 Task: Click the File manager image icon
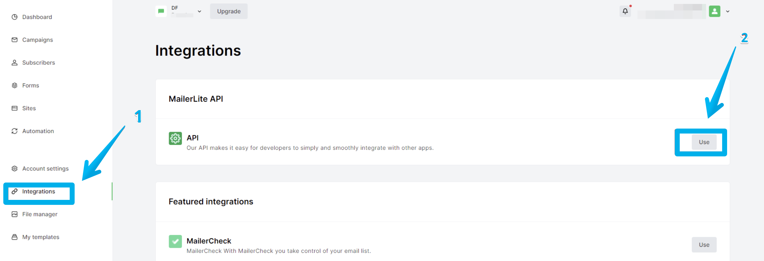(x=15, y=214)
